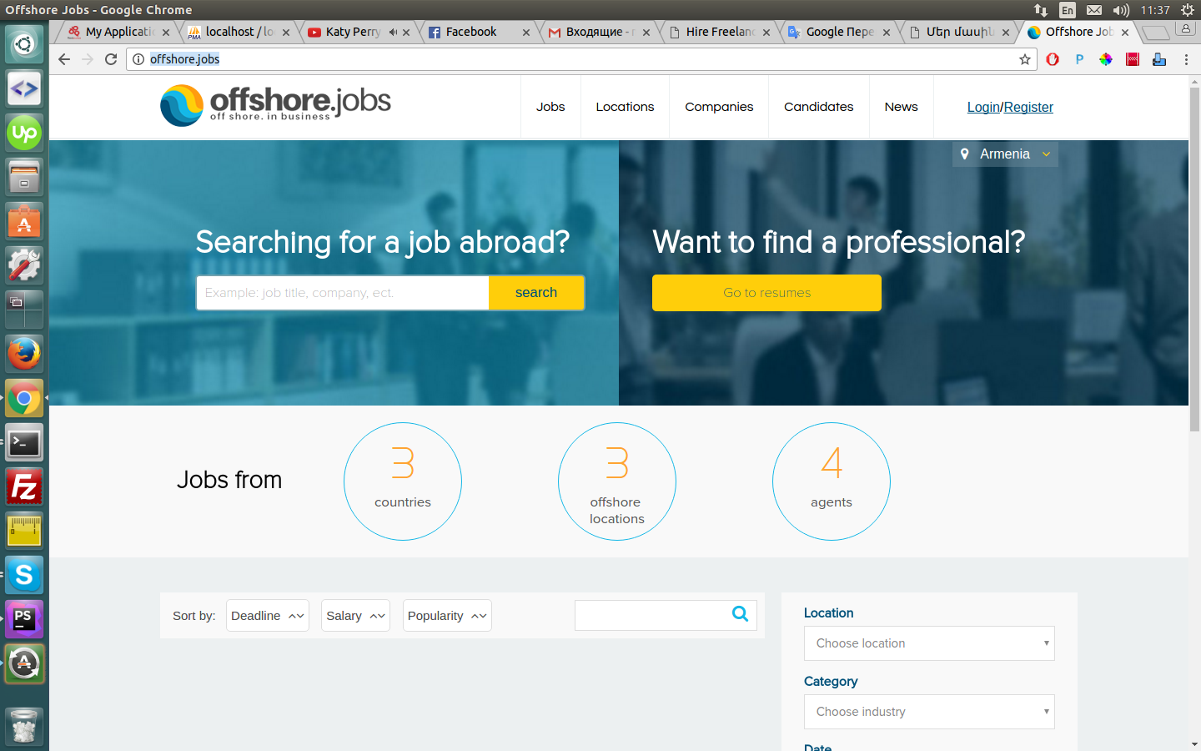This screenshot has height=751, width=1201.
Task: Click the 3 countries circle
Action: tap(403, 481)
